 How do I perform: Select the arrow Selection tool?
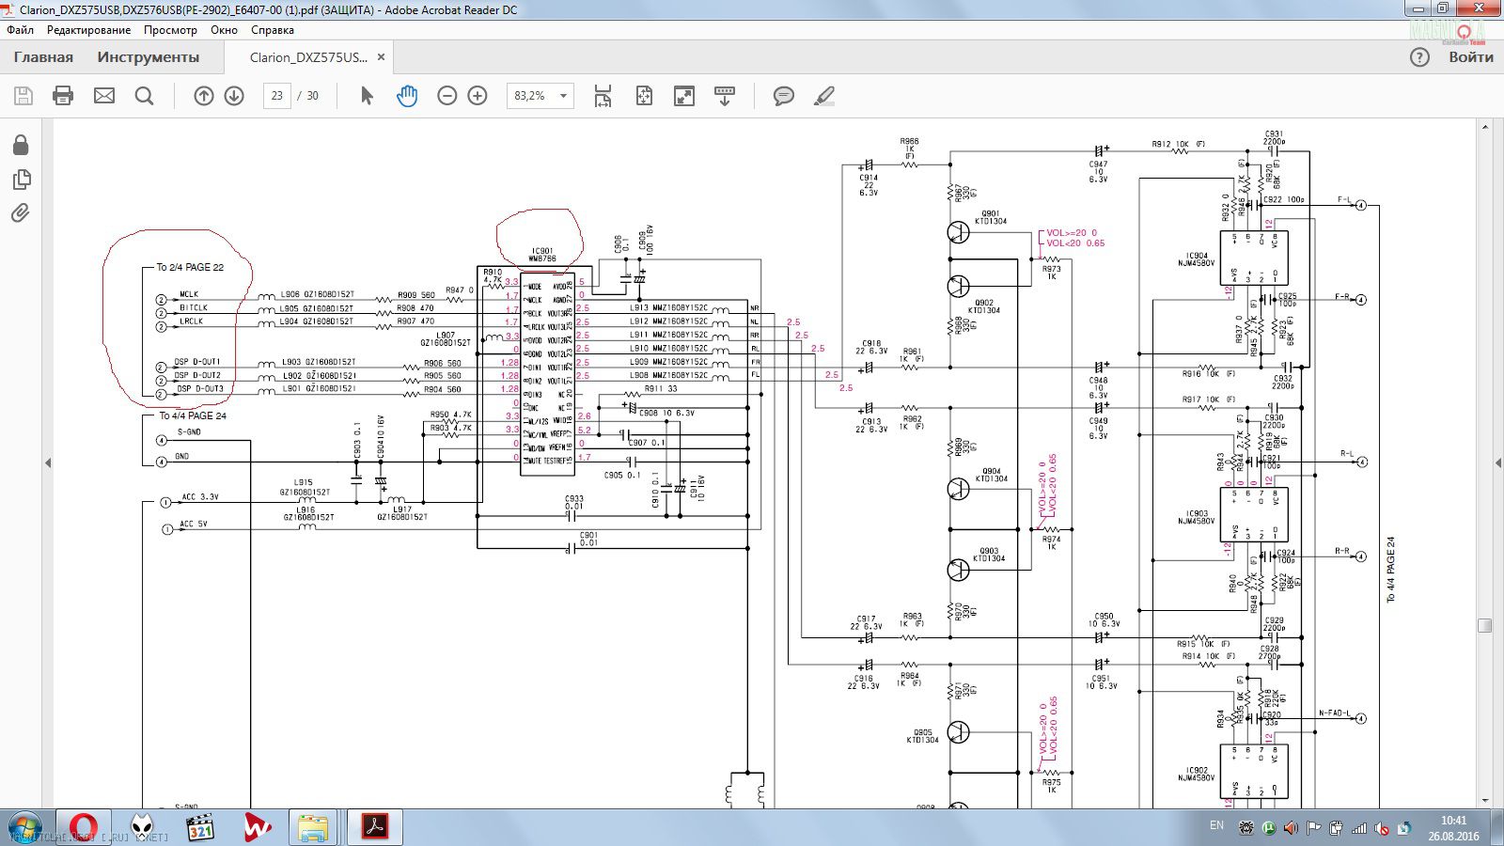[x=367, y=96]
